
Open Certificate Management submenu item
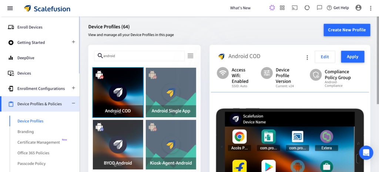coord(38,142)
